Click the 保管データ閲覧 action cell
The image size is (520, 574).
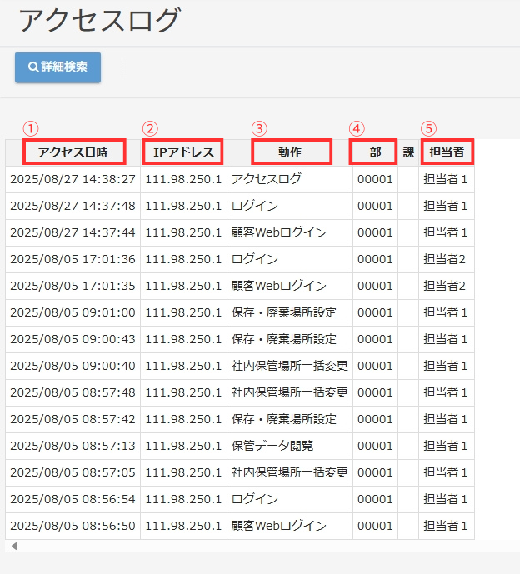[272, 446]
